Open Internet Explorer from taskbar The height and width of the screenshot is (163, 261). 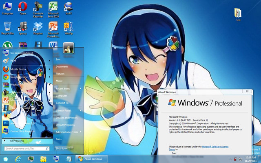tap(18, 159)
